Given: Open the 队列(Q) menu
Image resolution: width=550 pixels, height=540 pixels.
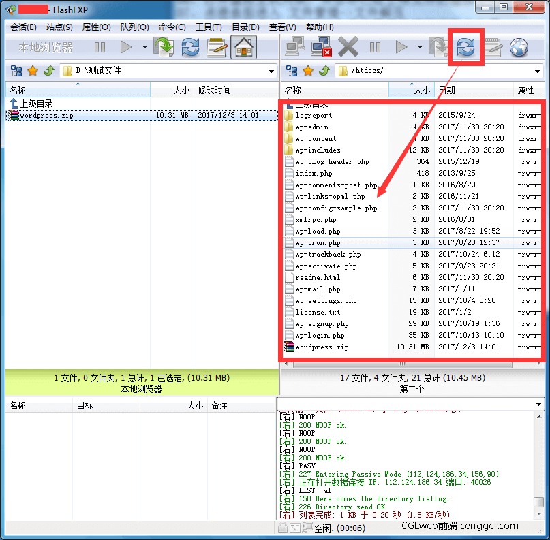Looking at the screenshot, I should pos(135,27).
